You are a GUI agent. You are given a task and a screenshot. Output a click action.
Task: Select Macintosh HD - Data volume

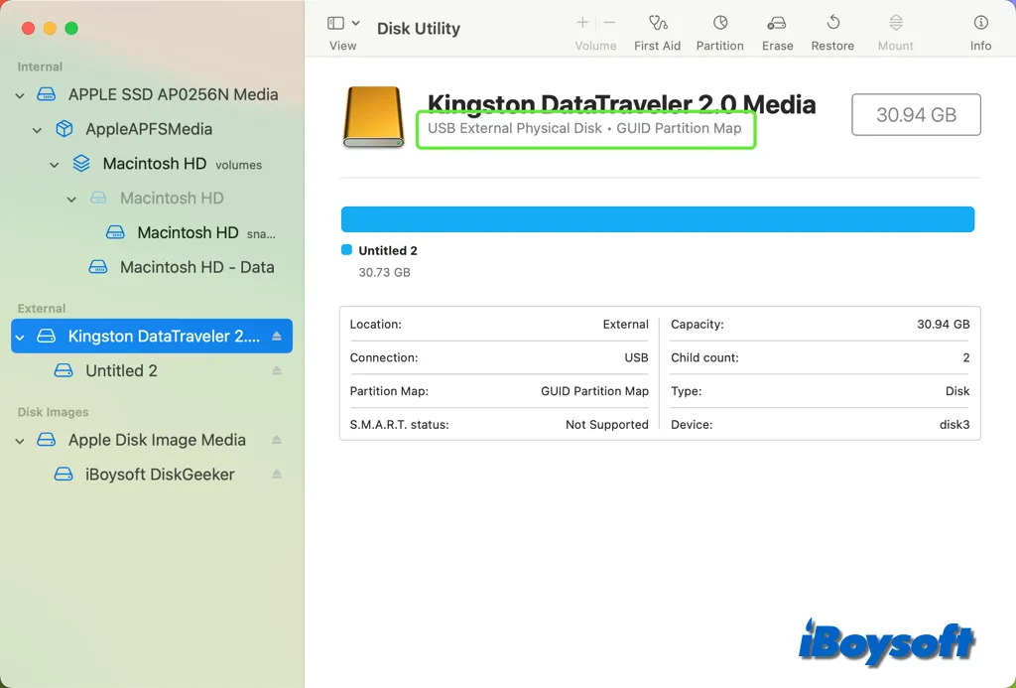click(197, 267)
